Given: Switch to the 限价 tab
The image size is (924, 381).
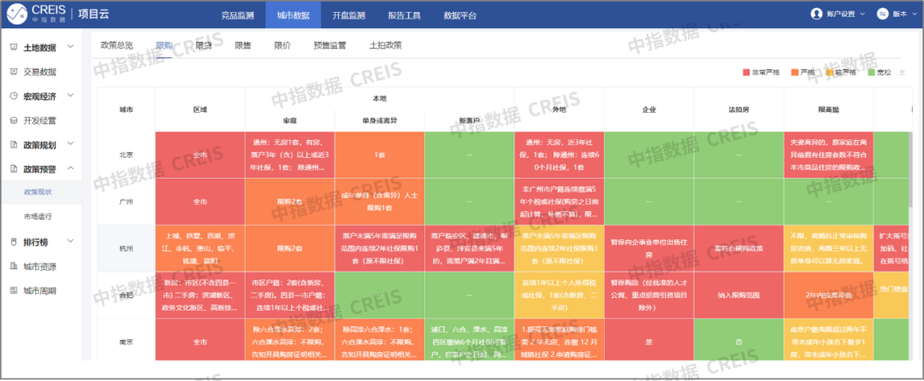Looking at the screenshot, I should point(282,45).
